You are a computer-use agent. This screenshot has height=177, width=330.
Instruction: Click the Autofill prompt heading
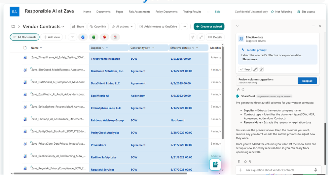[257, 50]
